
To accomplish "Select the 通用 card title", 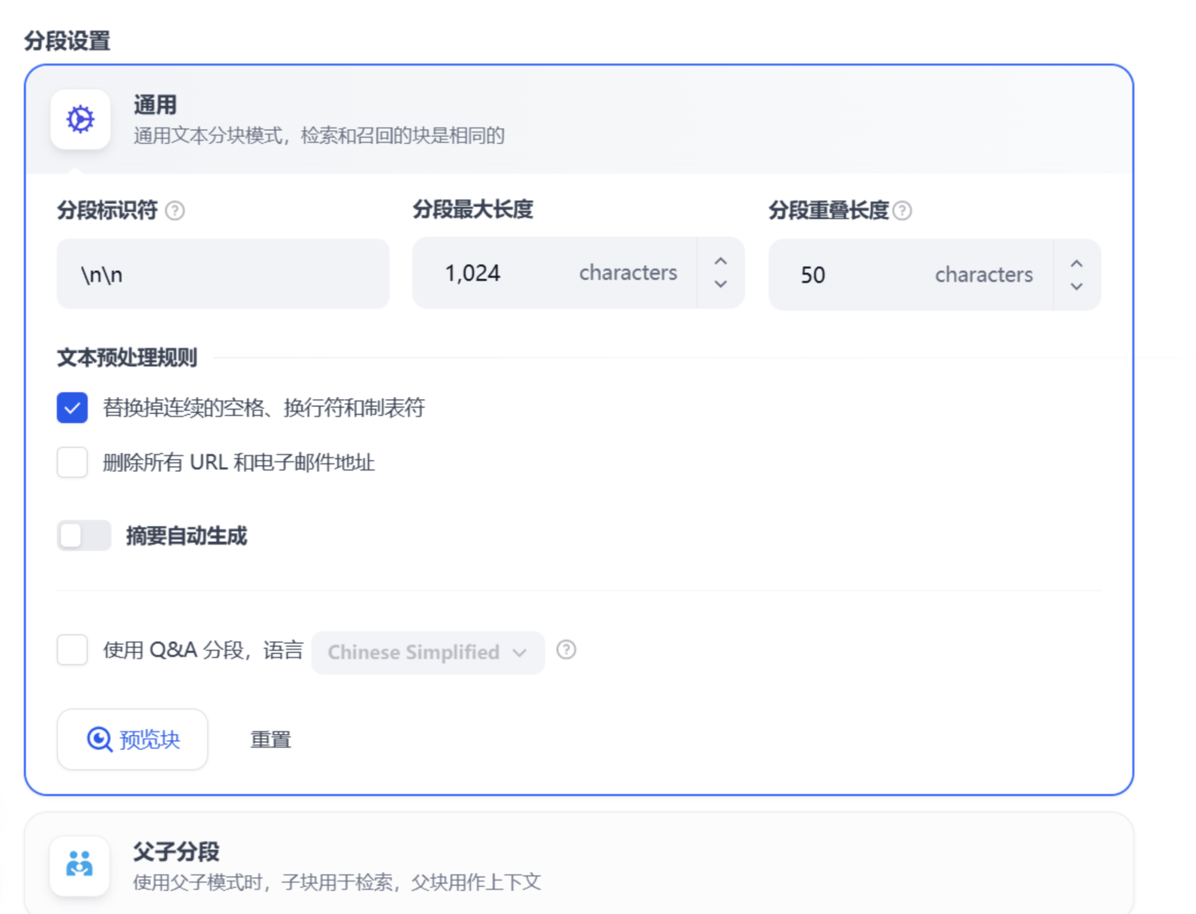I will (155, 105).
